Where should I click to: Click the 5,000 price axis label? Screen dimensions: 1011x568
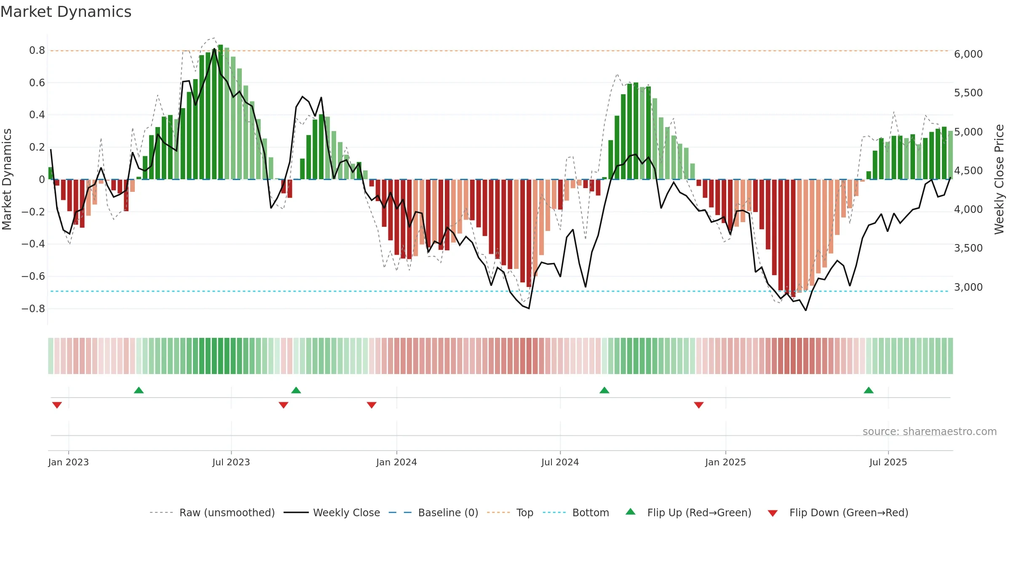coord(968,132)
